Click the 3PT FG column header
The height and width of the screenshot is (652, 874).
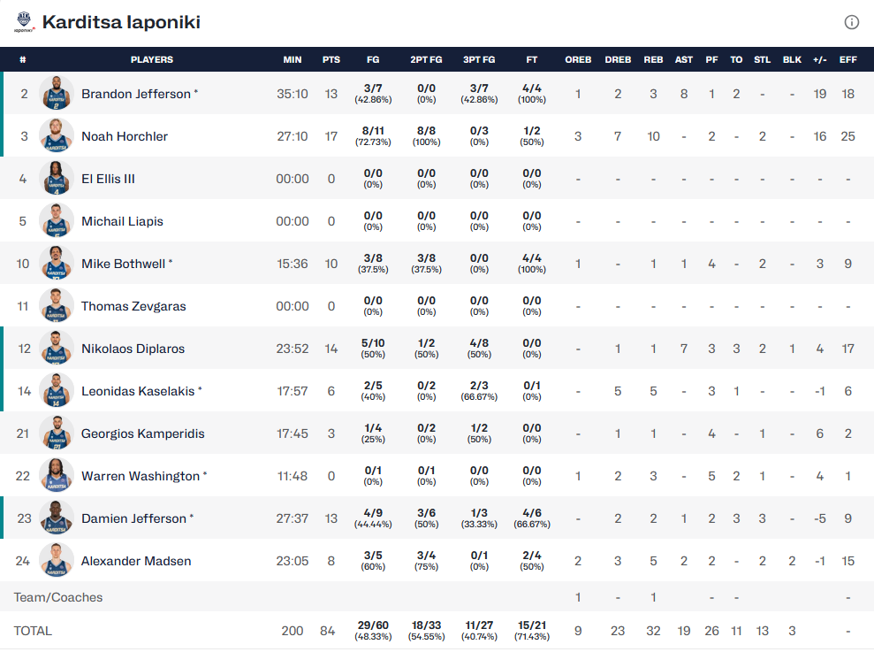click(x=479, y=60)
